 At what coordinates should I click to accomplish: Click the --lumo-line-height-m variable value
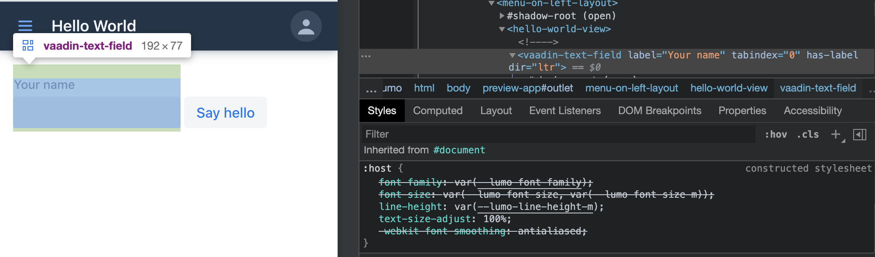536,207
